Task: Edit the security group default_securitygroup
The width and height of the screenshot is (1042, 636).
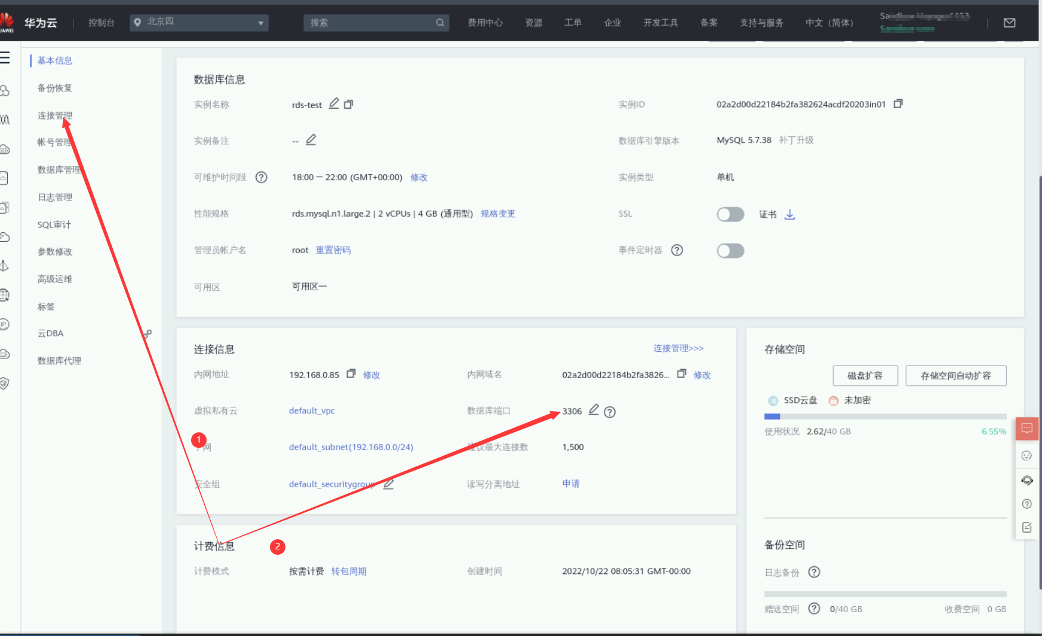Action: coord(389,484)
